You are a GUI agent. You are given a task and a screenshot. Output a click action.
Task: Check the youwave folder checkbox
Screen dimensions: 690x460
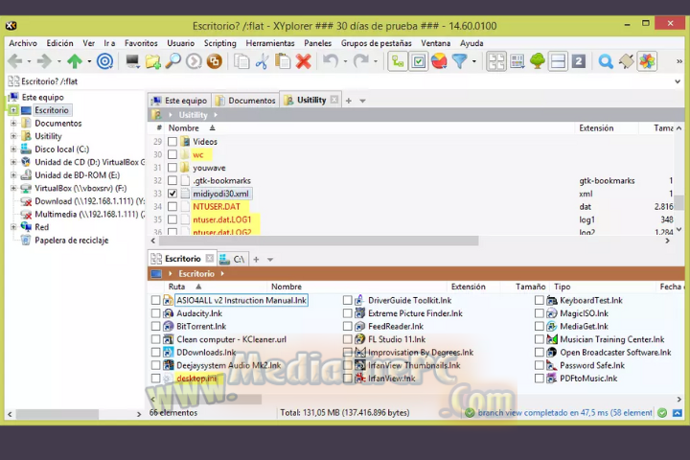coord(172,168)
